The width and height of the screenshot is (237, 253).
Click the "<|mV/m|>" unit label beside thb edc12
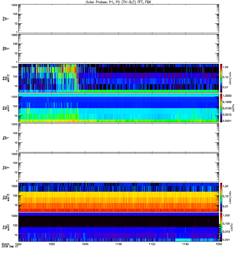click(x=230, y=78)
